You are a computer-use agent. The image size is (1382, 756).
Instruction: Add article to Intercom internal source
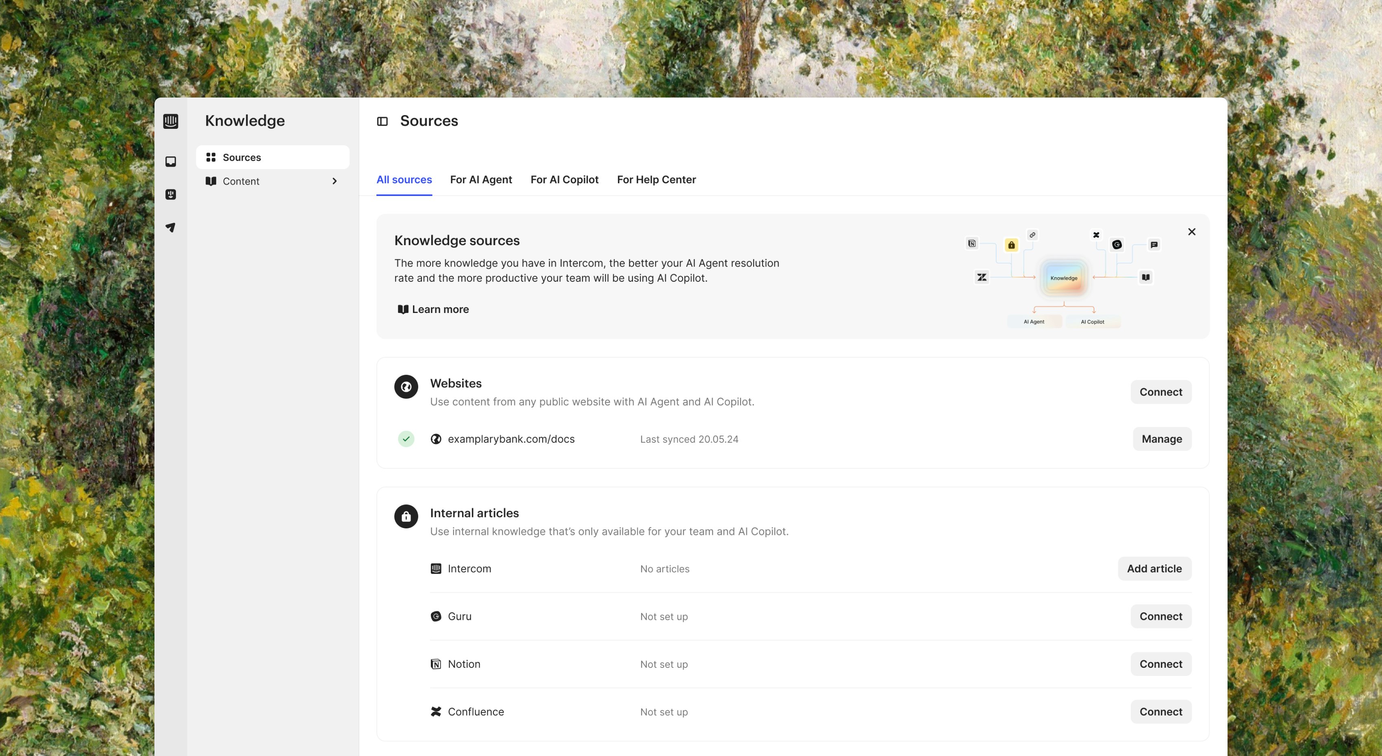pos(1154,568)
